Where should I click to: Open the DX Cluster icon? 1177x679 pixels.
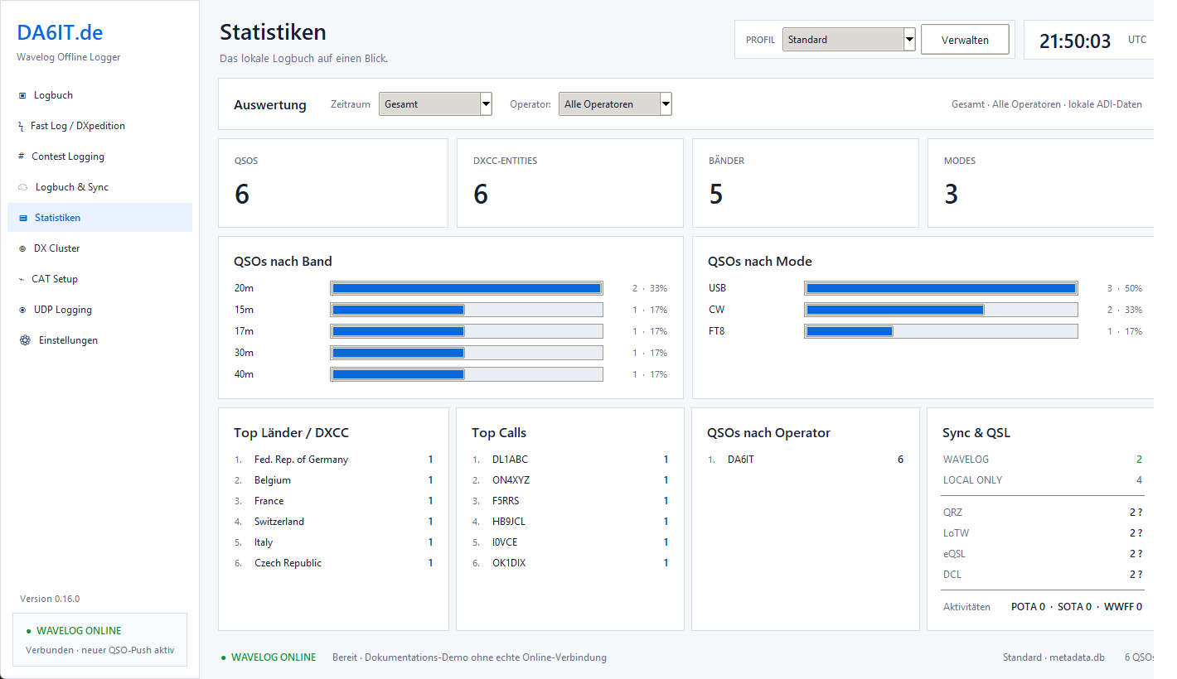pos(22,248)
